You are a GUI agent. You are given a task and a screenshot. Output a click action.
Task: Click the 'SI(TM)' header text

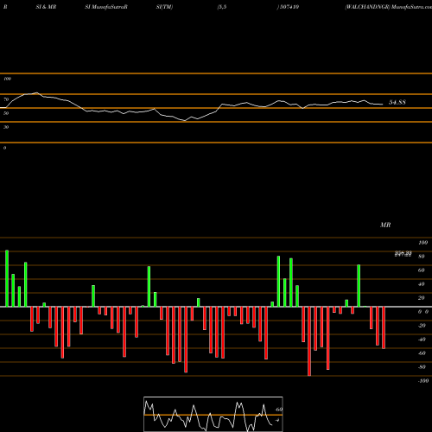click(164, 7)
